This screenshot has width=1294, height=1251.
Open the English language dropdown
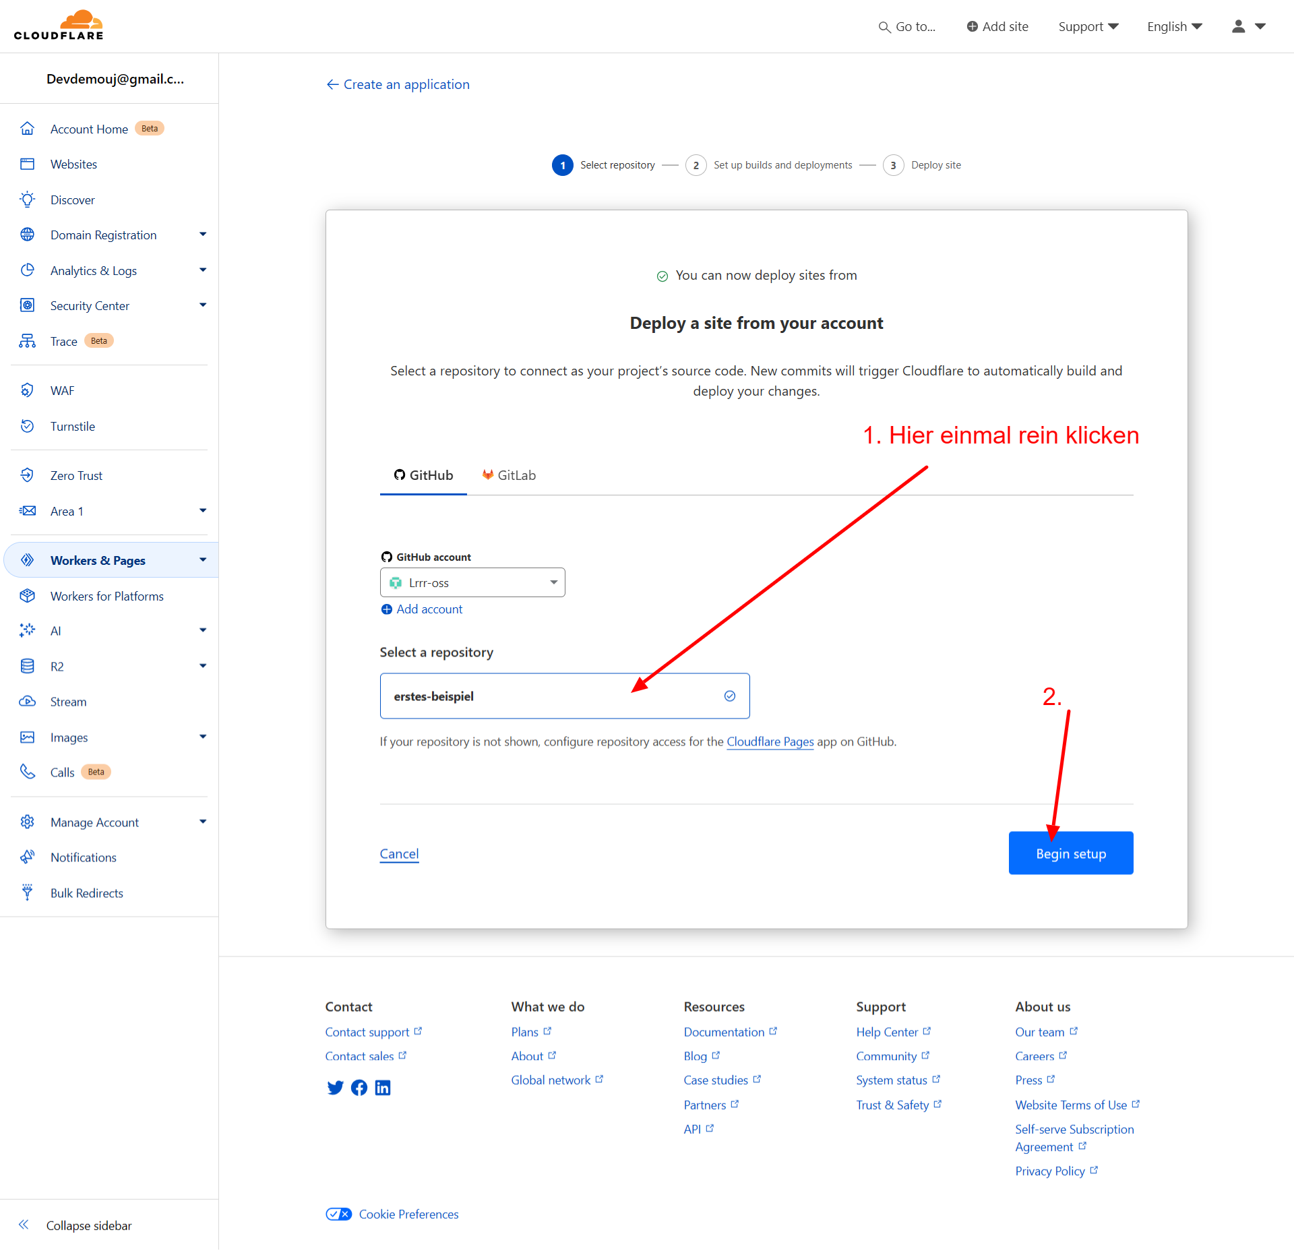click(1174, 26)
